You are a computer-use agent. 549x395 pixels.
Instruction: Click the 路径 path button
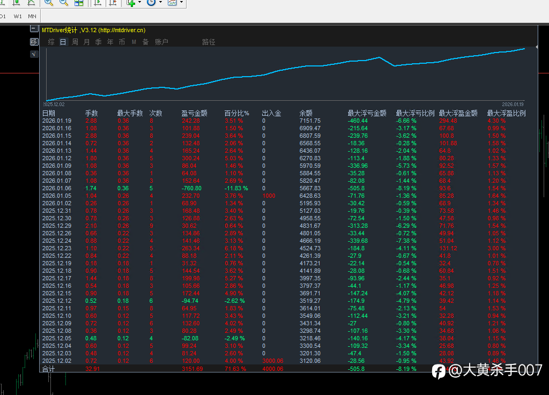point(209,42)
